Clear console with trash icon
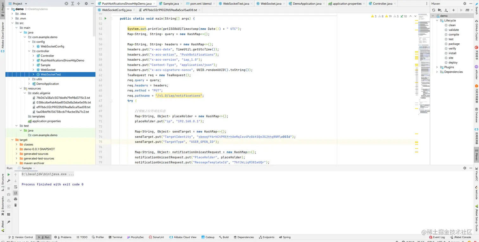Image resolution: width=479 pixels, height=242 pixels. tap(16, 205)
